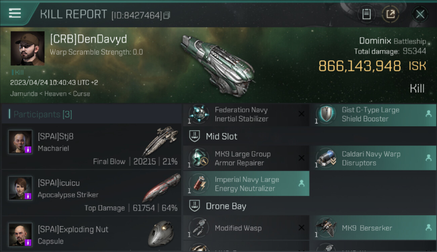Select MK9 Large Group Armor Repairer item

tap(246, 158)
